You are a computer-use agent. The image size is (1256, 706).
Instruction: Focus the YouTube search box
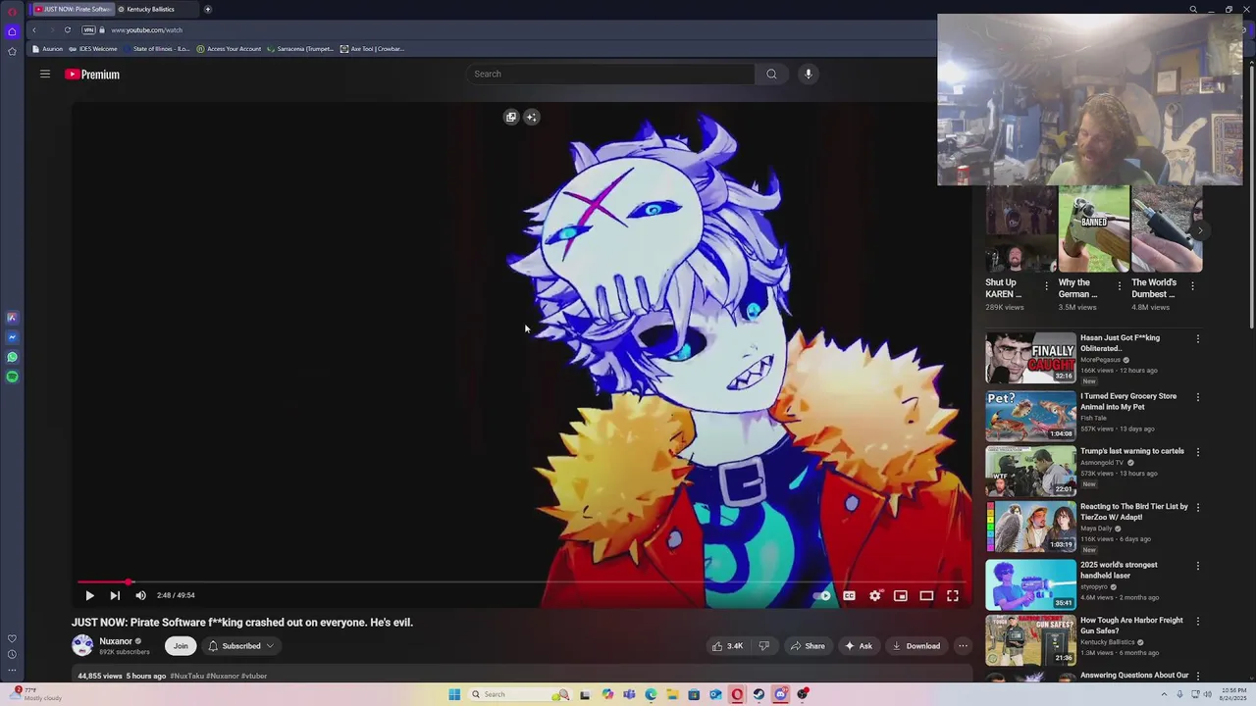(610, 74)
